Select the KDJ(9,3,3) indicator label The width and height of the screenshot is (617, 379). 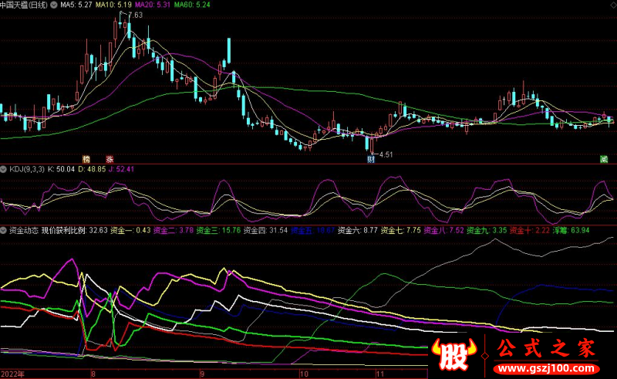26,168
